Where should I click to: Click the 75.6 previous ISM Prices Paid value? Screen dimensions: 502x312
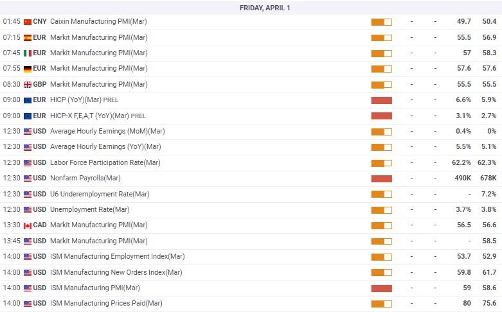(x=490, y=303)
